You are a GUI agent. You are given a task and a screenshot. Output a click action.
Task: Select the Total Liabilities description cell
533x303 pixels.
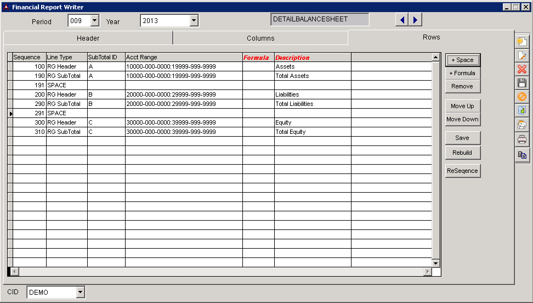coord(312,104)
